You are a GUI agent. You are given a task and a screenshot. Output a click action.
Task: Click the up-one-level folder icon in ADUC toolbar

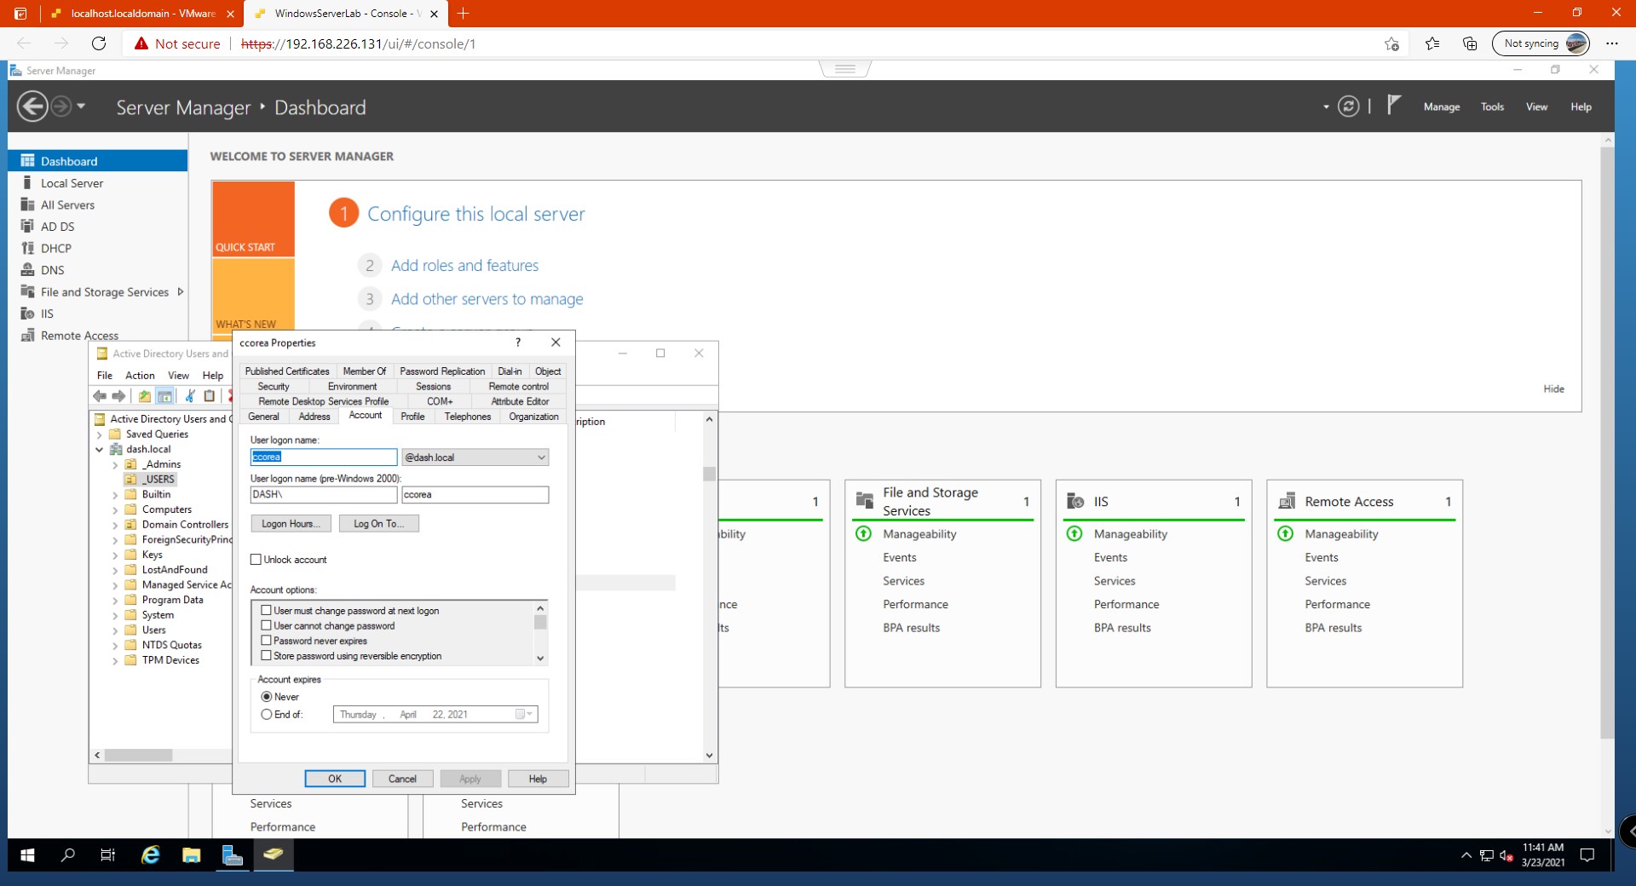[145, 396]
